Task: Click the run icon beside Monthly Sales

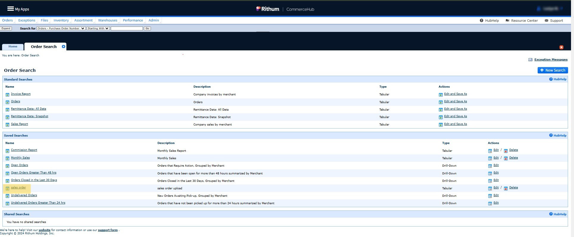Action: coord(7,159)
